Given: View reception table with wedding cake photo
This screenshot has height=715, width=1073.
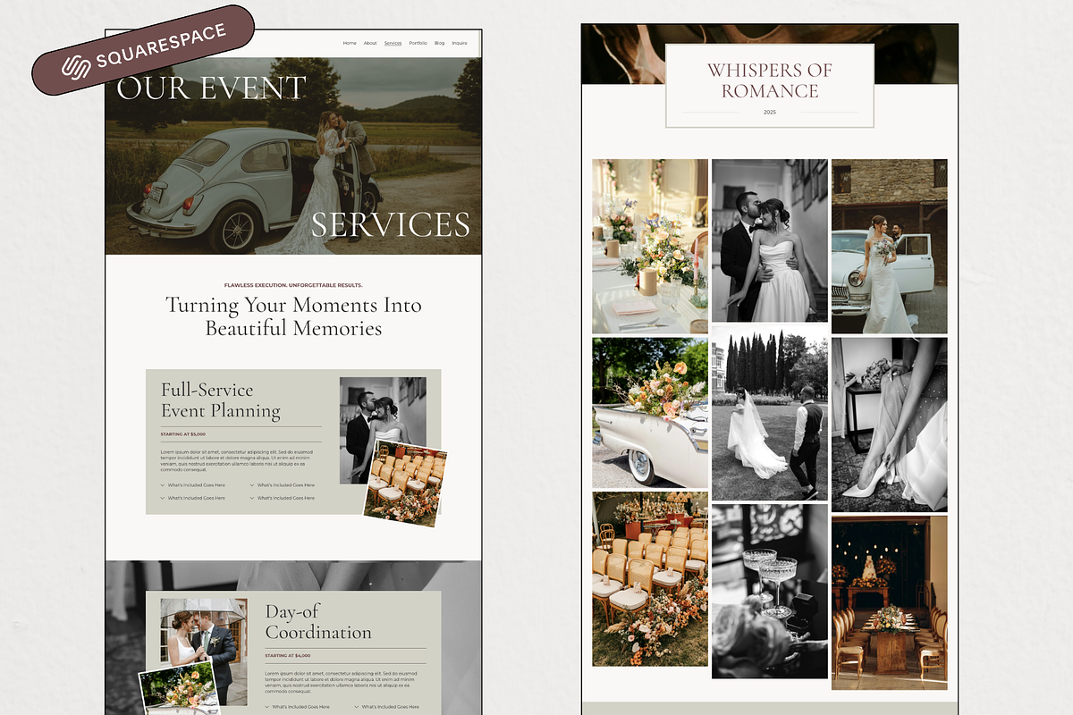Looking at the screenshot, I should [890, 602].
